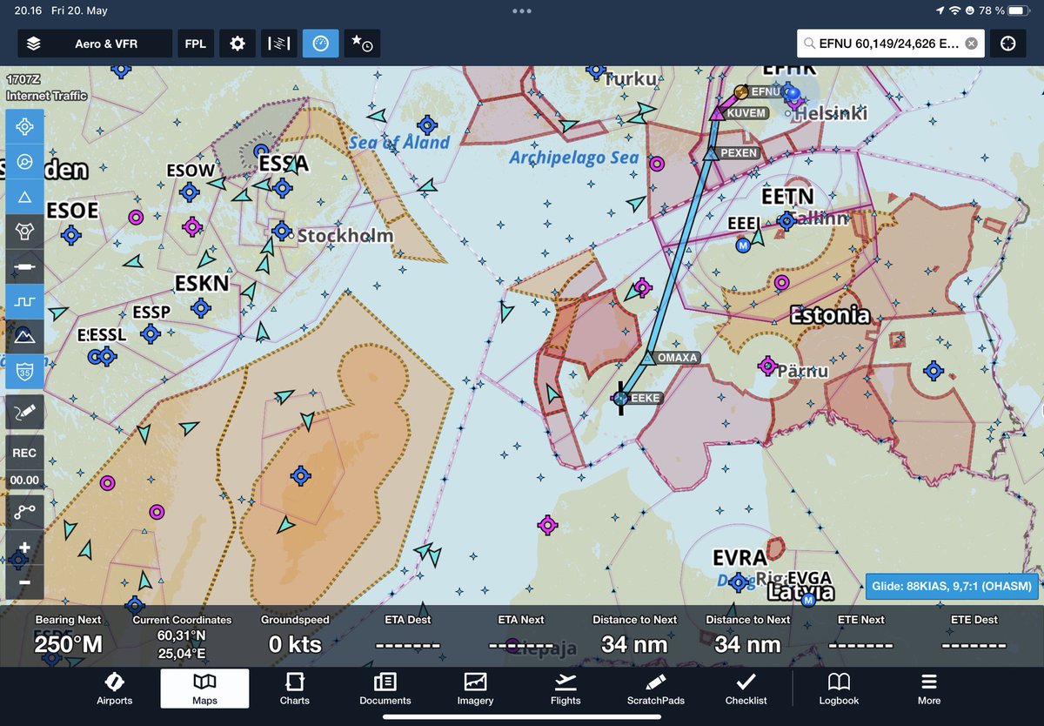Tap the ESKN airport symbol
1044x726 pixels.
tap(201, 307)
